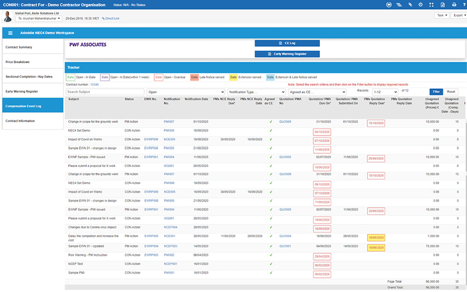
Task: Click subject 'Changes due to Corona virus impact'
Action: 92,227
